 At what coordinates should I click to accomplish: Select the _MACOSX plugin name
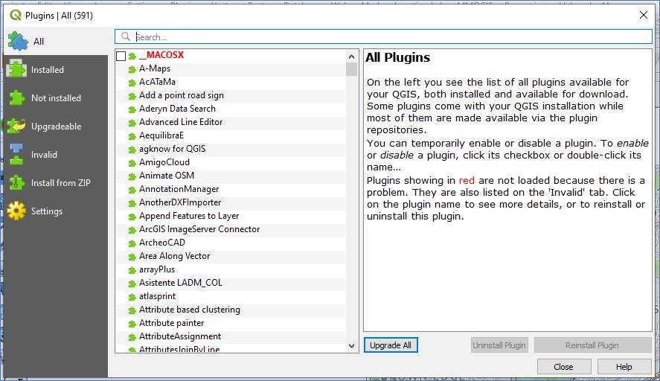(161, 55)
